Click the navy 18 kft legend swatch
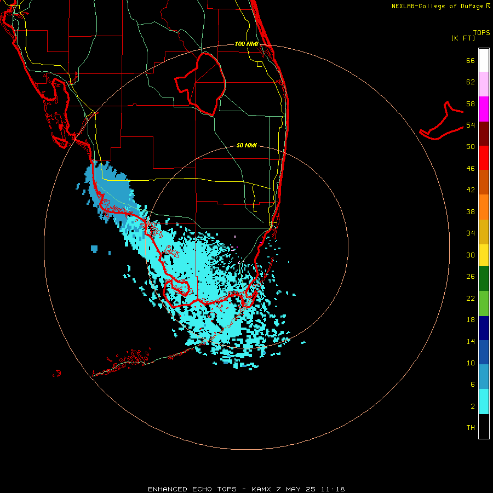493x493 pixels. point(484,328)
